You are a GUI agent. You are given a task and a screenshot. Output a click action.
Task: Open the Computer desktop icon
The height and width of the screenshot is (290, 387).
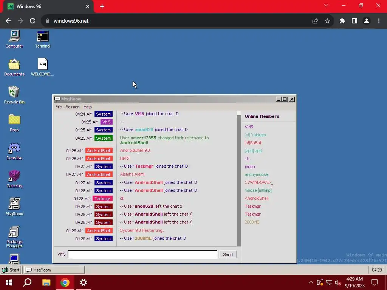point(14,39)
